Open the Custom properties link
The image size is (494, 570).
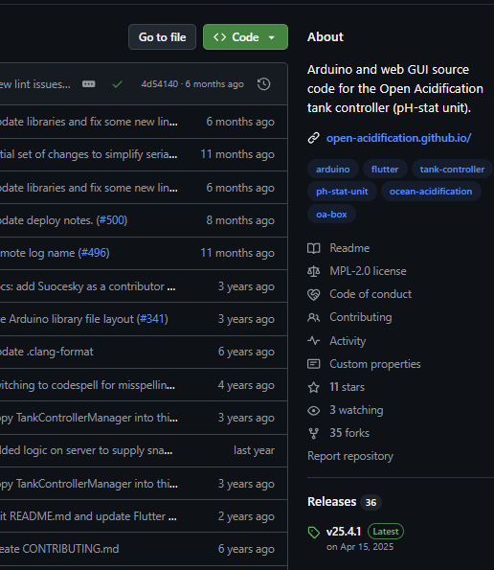pyautogui.click(x=375, y=364)
